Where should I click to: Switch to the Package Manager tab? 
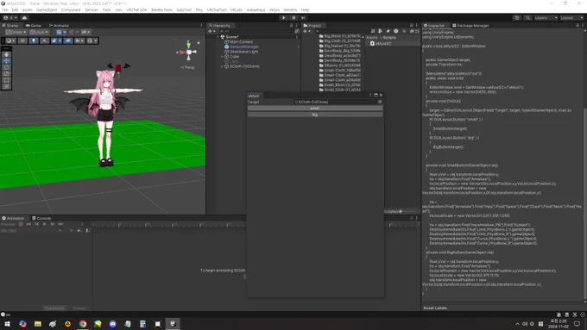(x=470, y=25)
